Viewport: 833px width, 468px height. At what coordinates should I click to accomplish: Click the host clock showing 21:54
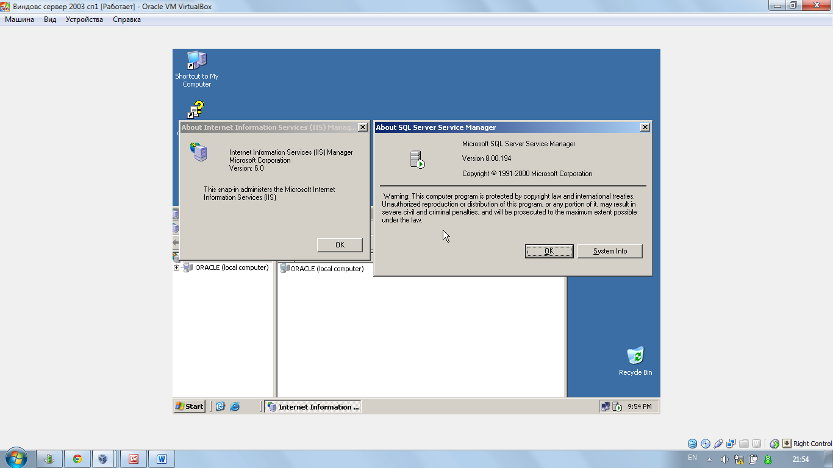[x=800, y=459]
